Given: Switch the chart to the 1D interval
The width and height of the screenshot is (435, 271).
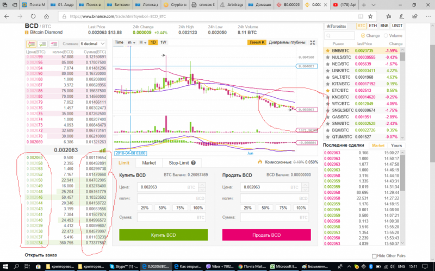Looking at the screenshot, I should (153, 42).
